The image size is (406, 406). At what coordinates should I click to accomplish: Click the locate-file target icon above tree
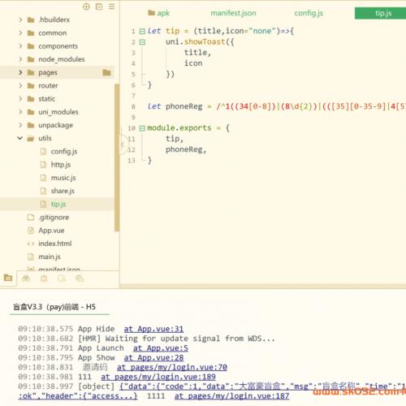pyautogui.click(x=86, y=6)
